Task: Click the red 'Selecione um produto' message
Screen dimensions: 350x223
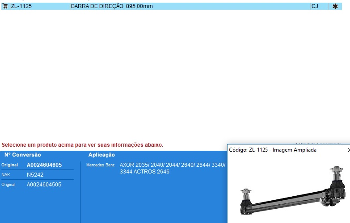Action: tap(83, 145)
